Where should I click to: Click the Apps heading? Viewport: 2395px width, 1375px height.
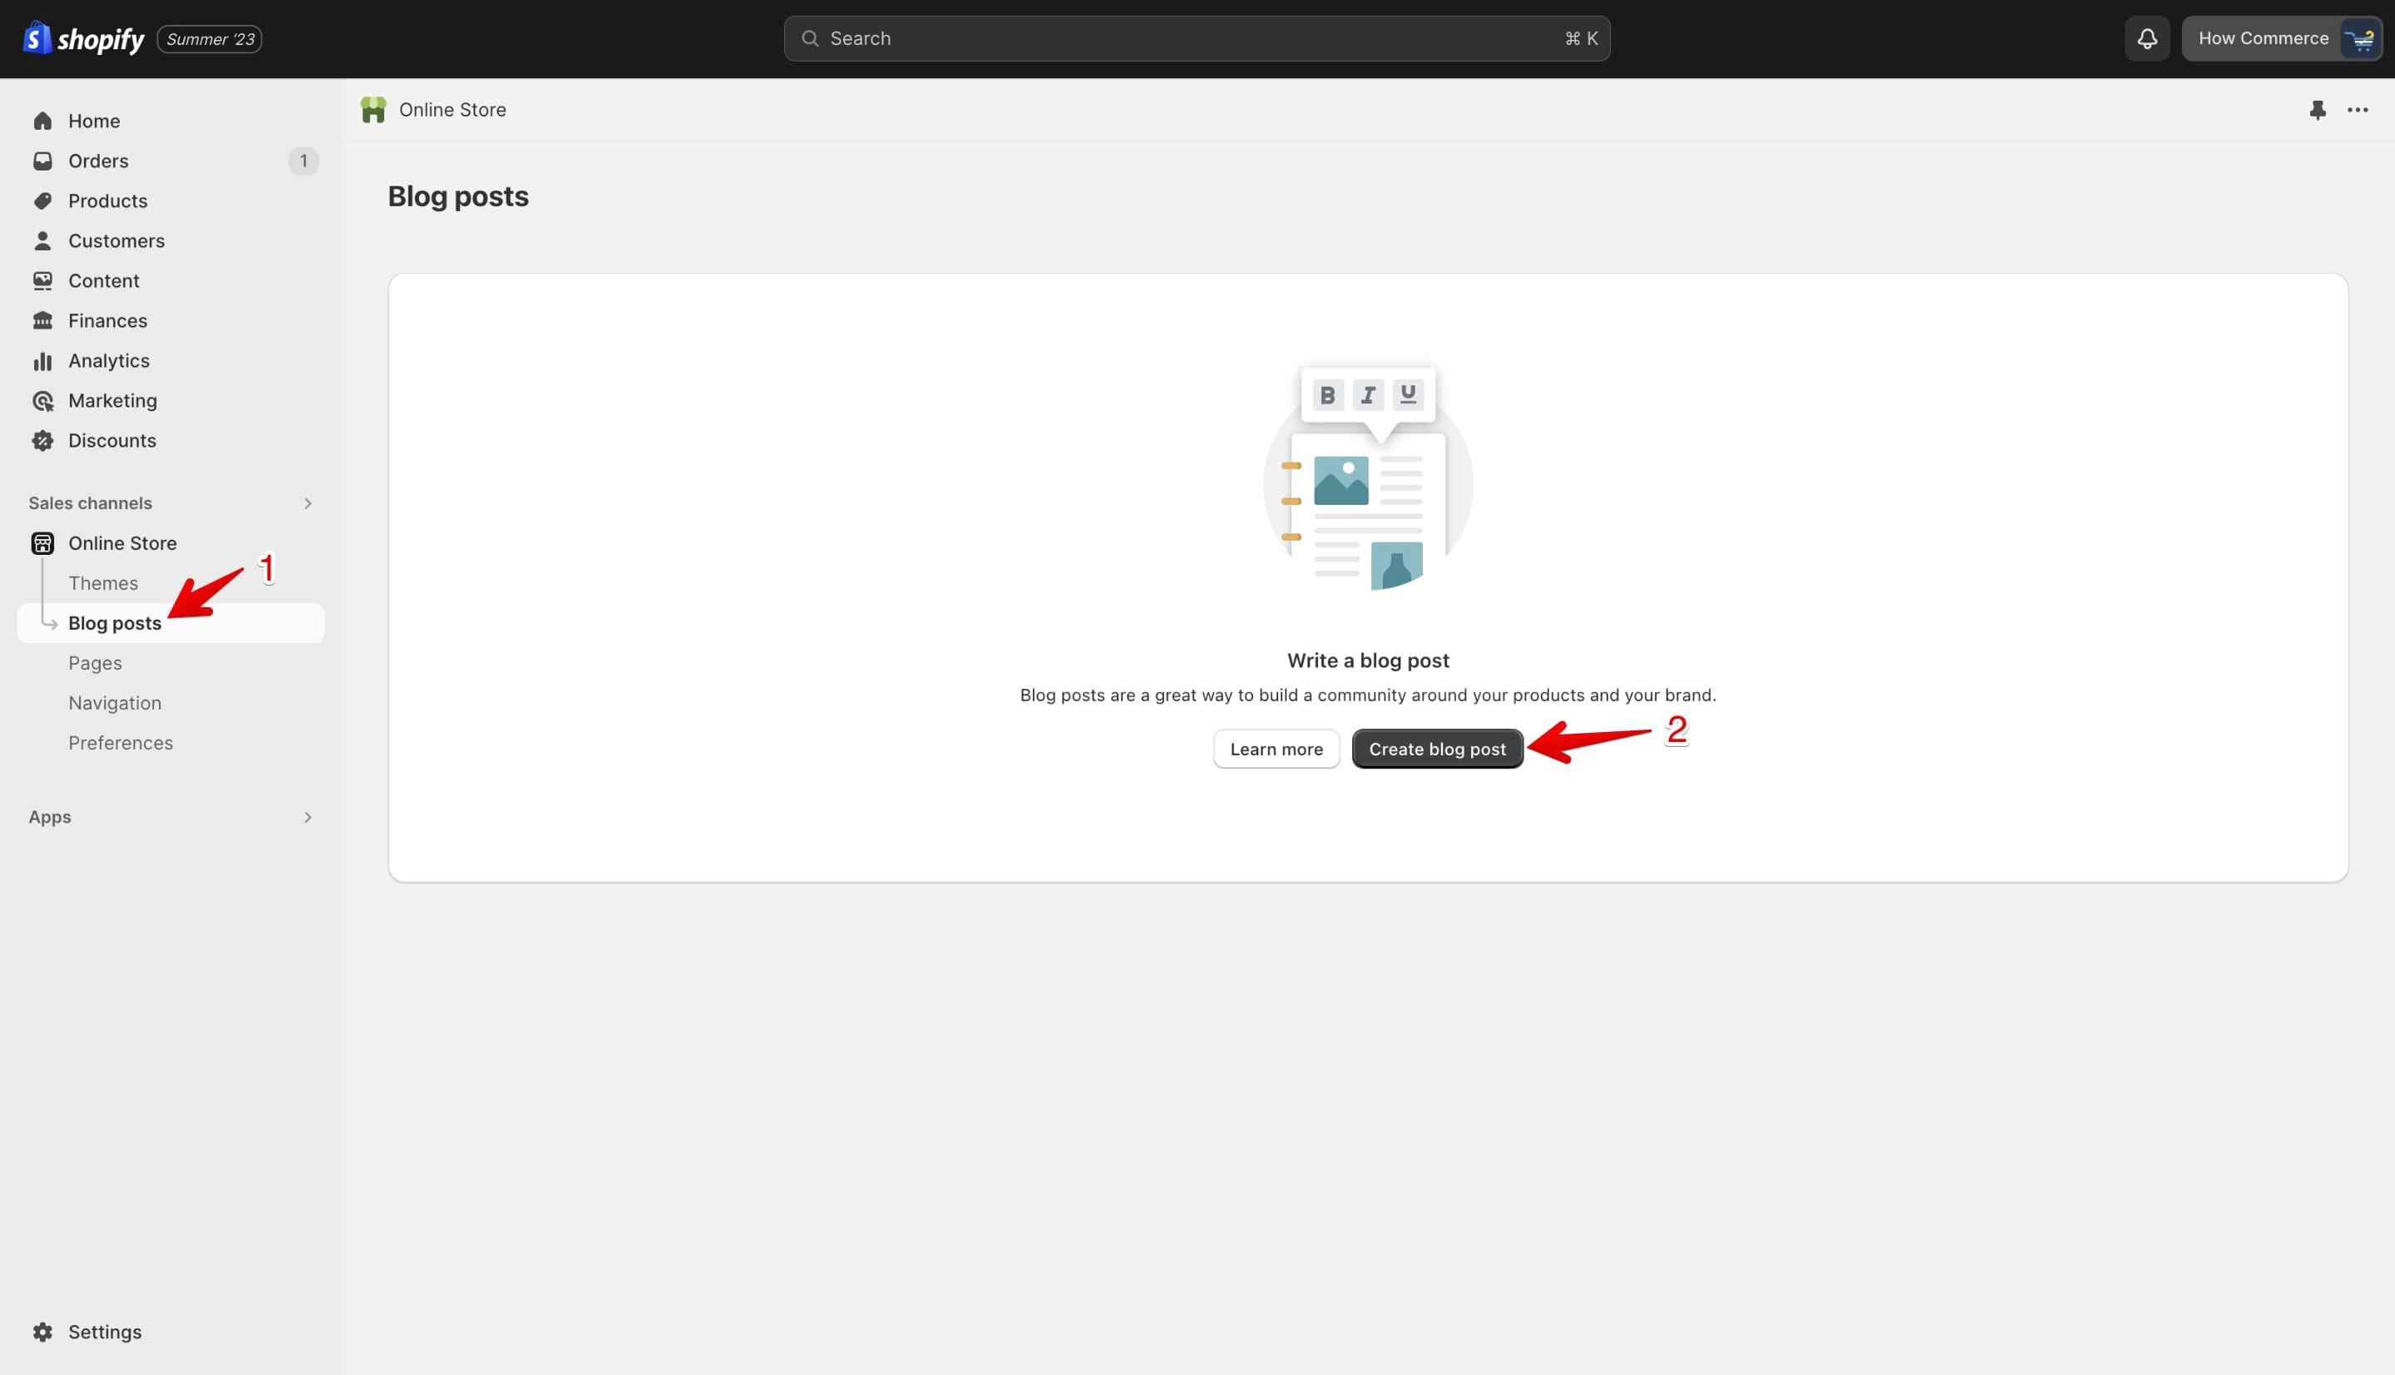click(50, 817)
